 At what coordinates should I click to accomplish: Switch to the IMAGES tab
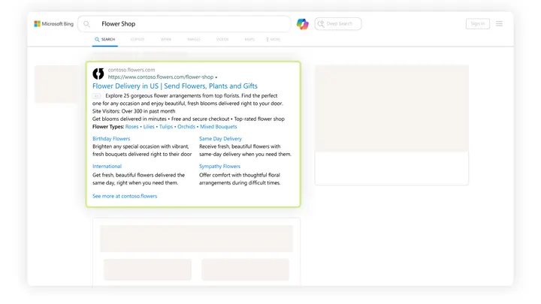click(194, 39)
